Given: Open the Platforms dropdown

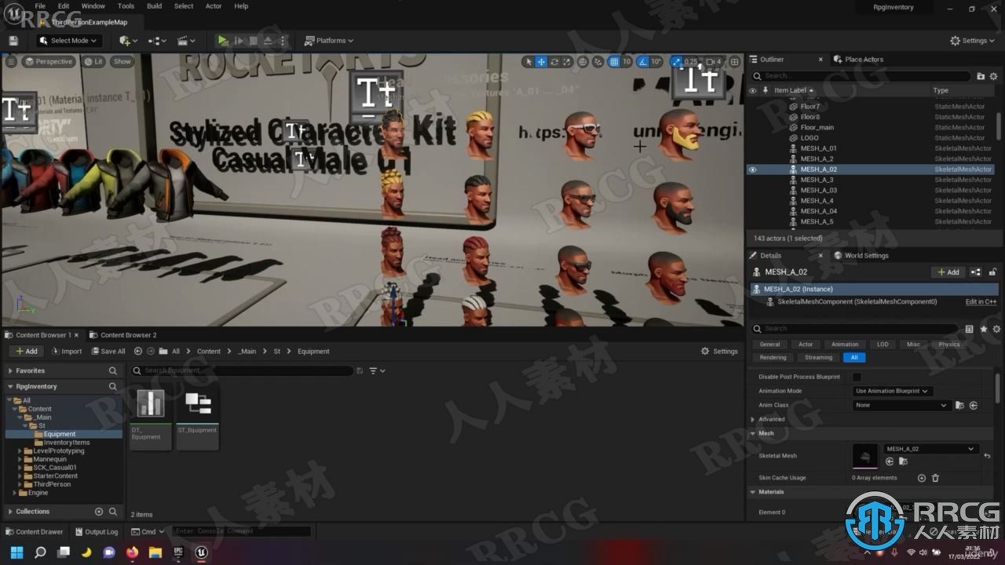Looking at the screenshot, I should [328, 40].
